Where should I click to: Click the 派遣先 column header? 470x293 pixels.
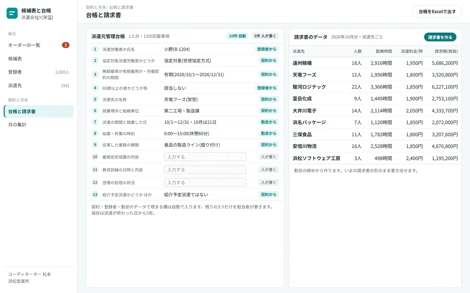[299, 51]
